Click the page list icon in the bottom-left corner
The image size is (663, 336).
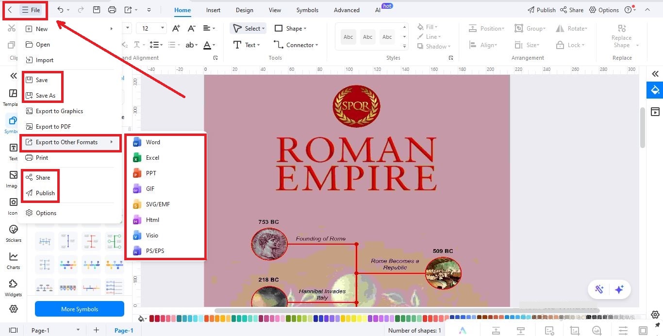point(14,330)
